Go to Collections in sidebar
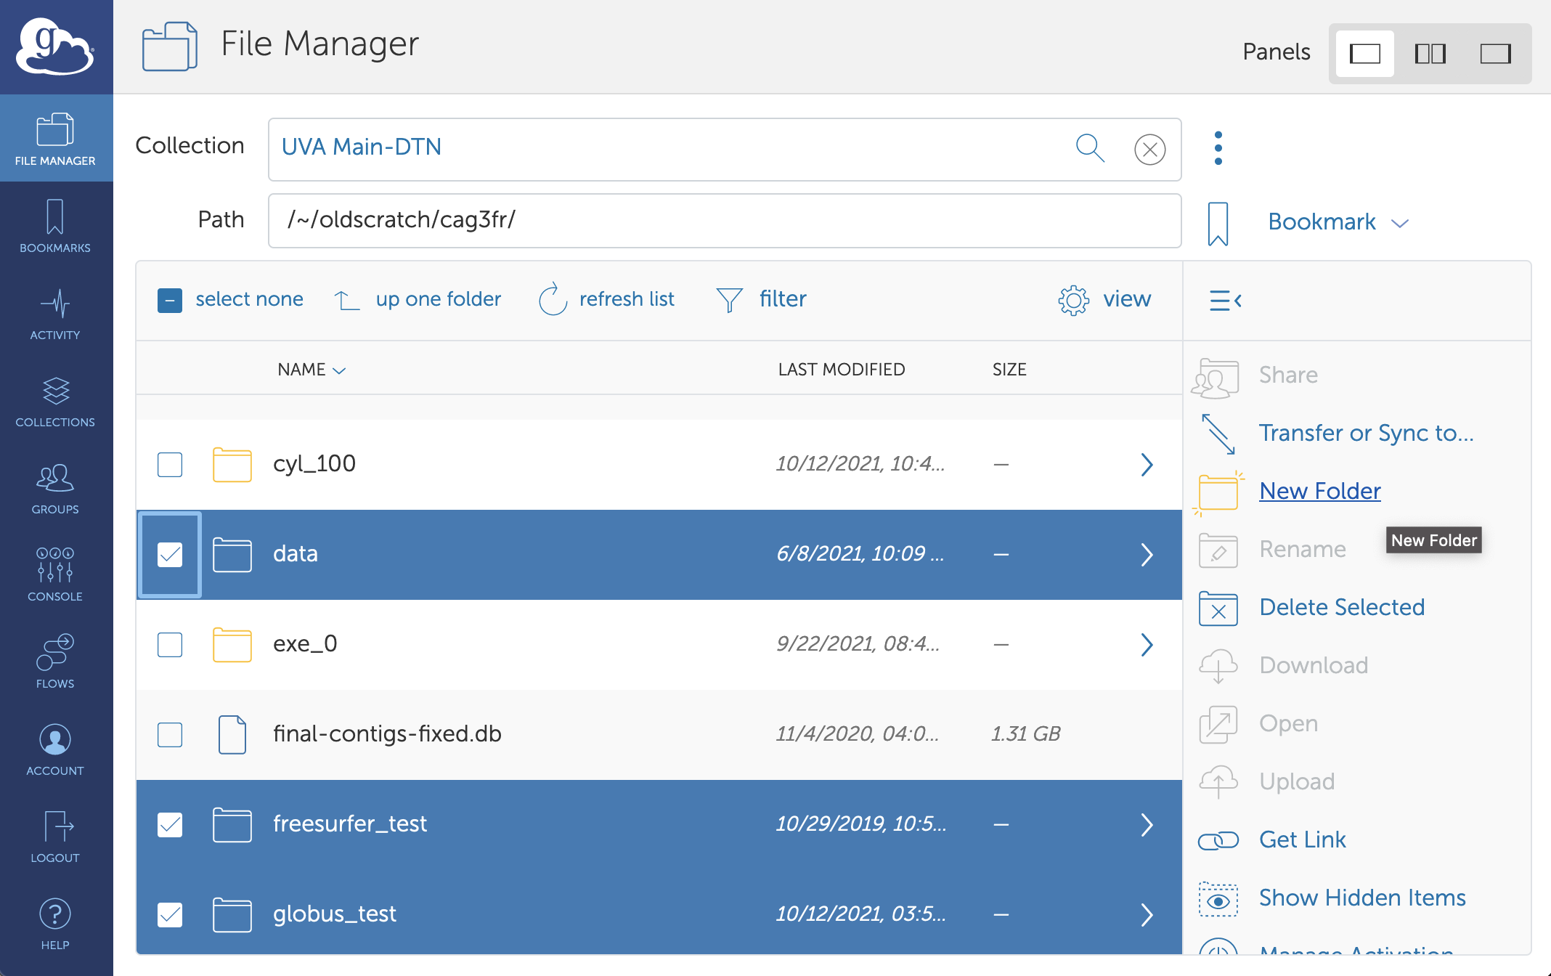Image resolution: width=1551 pixels, height=976 pixels. [55, 401]
